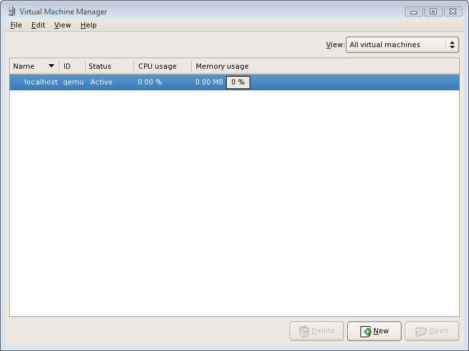
Task: Open the Edit menu
Action: coord(38,25)
